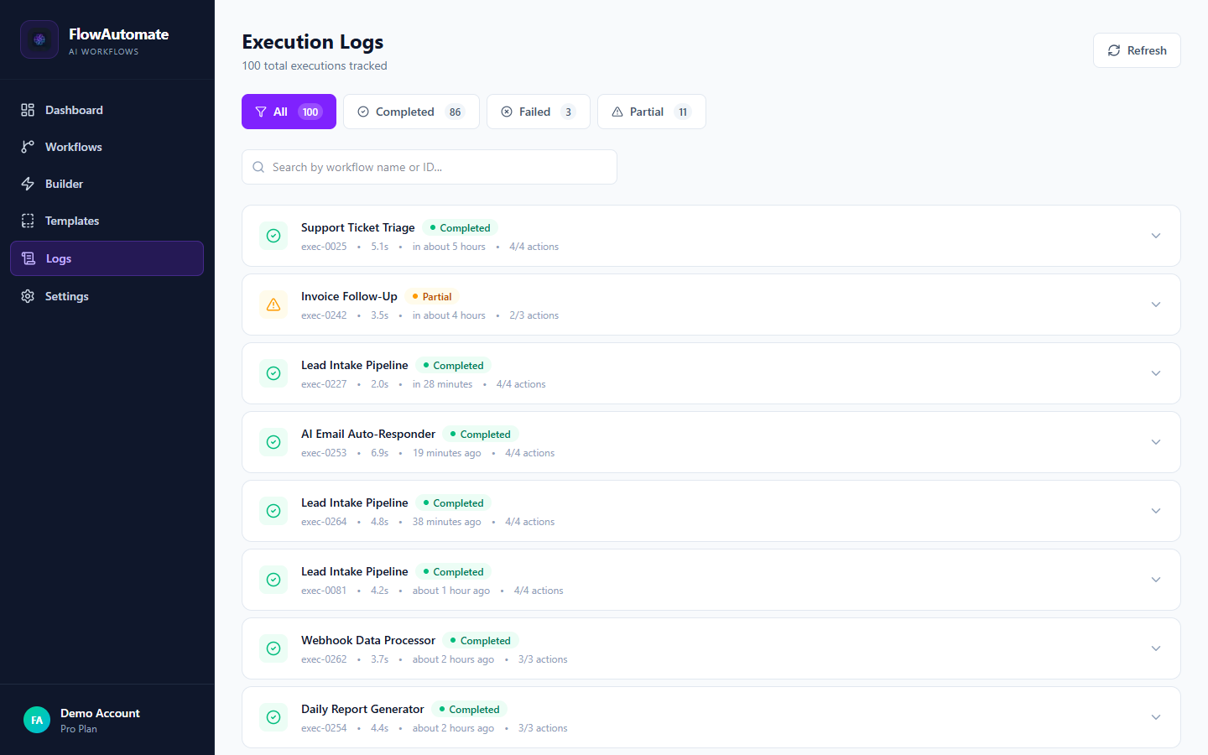Click the yellow warning icon for Invoice Follow-Up
1208x755 pixels.
click(x=273, y=305)
